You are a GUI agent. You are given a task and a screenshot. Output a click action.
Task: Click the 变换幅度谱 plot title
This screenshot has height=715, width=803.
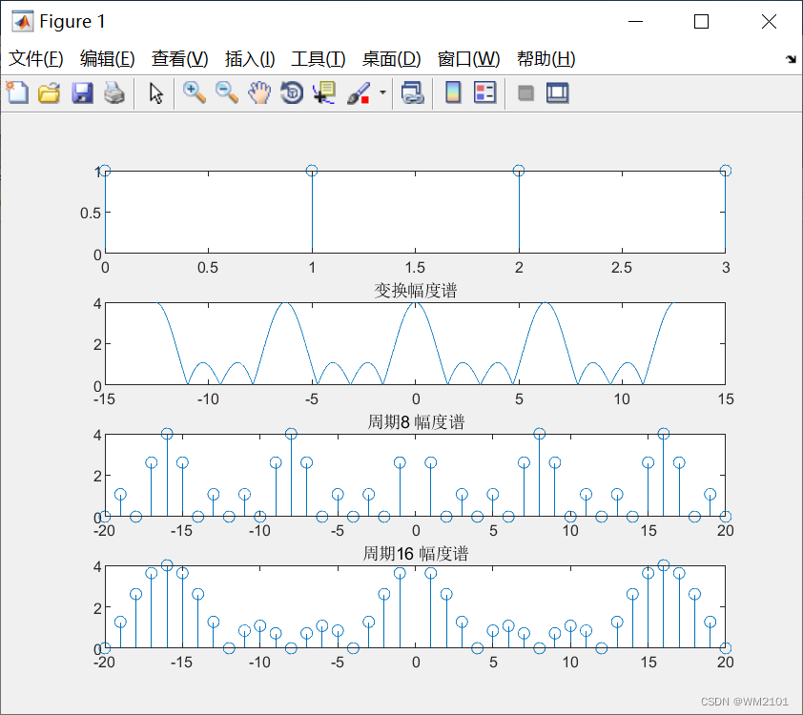pyautogui.click(x=415, y=291)
